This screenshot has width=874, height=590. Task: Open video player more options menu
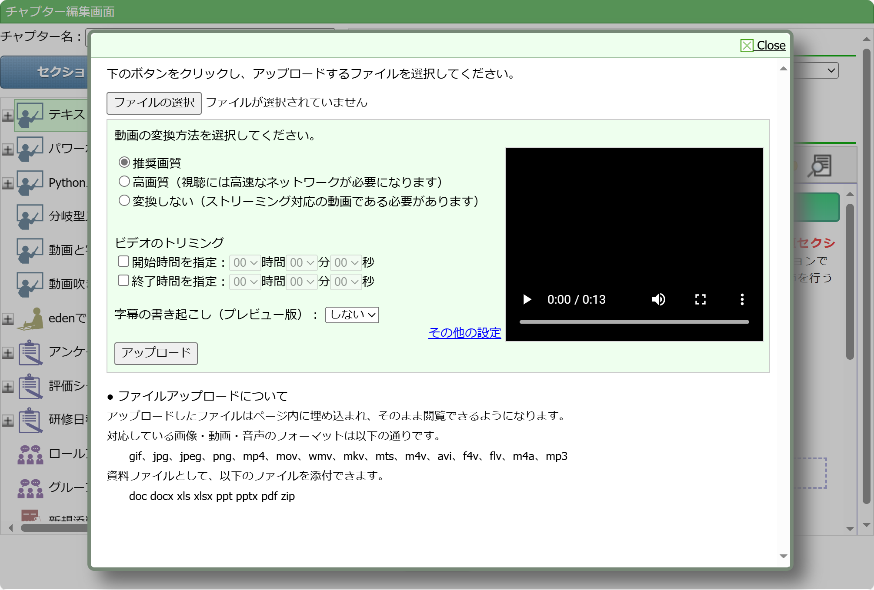tap(742, 299)
